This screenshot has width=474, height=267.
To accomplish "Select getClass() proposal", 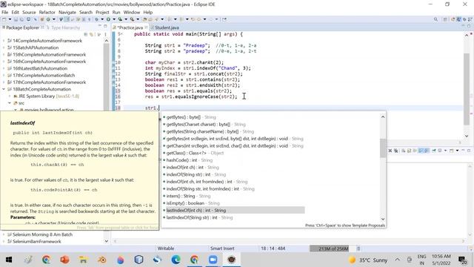I will tap(193, 153).
